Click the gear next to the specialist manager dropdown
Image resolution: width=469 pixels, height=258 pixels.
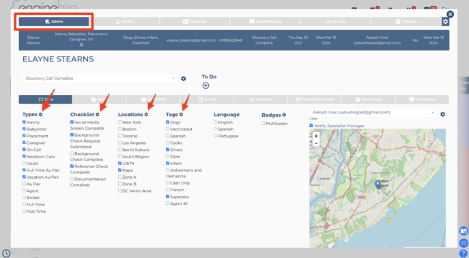tap(442, 114)
